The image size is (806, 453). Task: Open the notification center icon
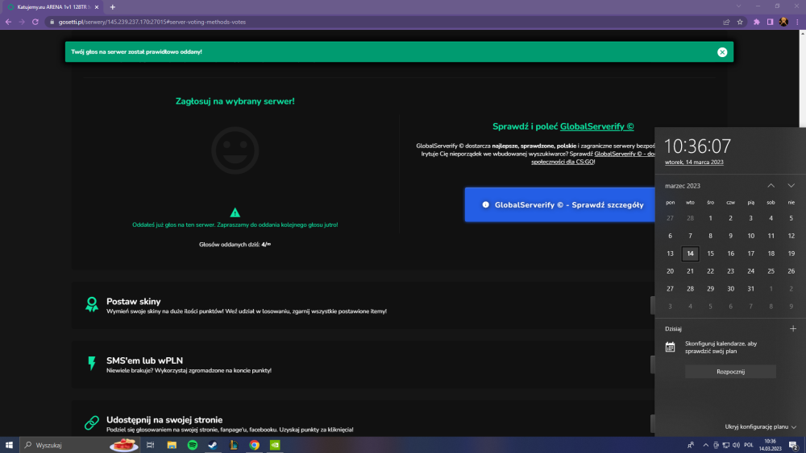tap(794, 445)
